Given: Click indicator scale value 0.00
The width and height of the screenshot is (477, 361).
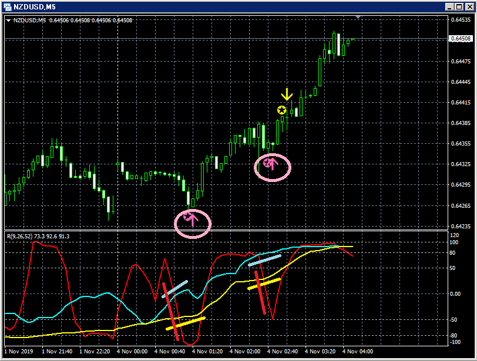Looking at the screenshot, I should pyautogui.click(x=455, y=294).
